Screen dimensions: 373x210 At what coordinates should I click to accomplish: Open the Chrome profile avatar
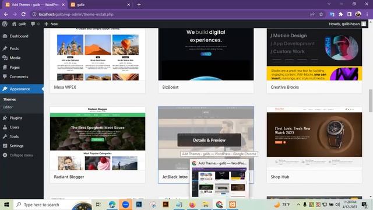pos(358,14)
